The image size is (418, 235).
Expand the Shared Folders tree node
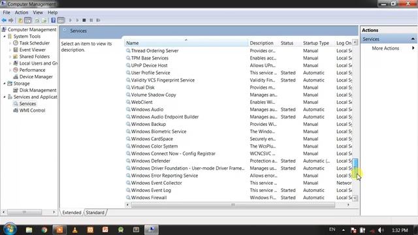coord(10,57)
